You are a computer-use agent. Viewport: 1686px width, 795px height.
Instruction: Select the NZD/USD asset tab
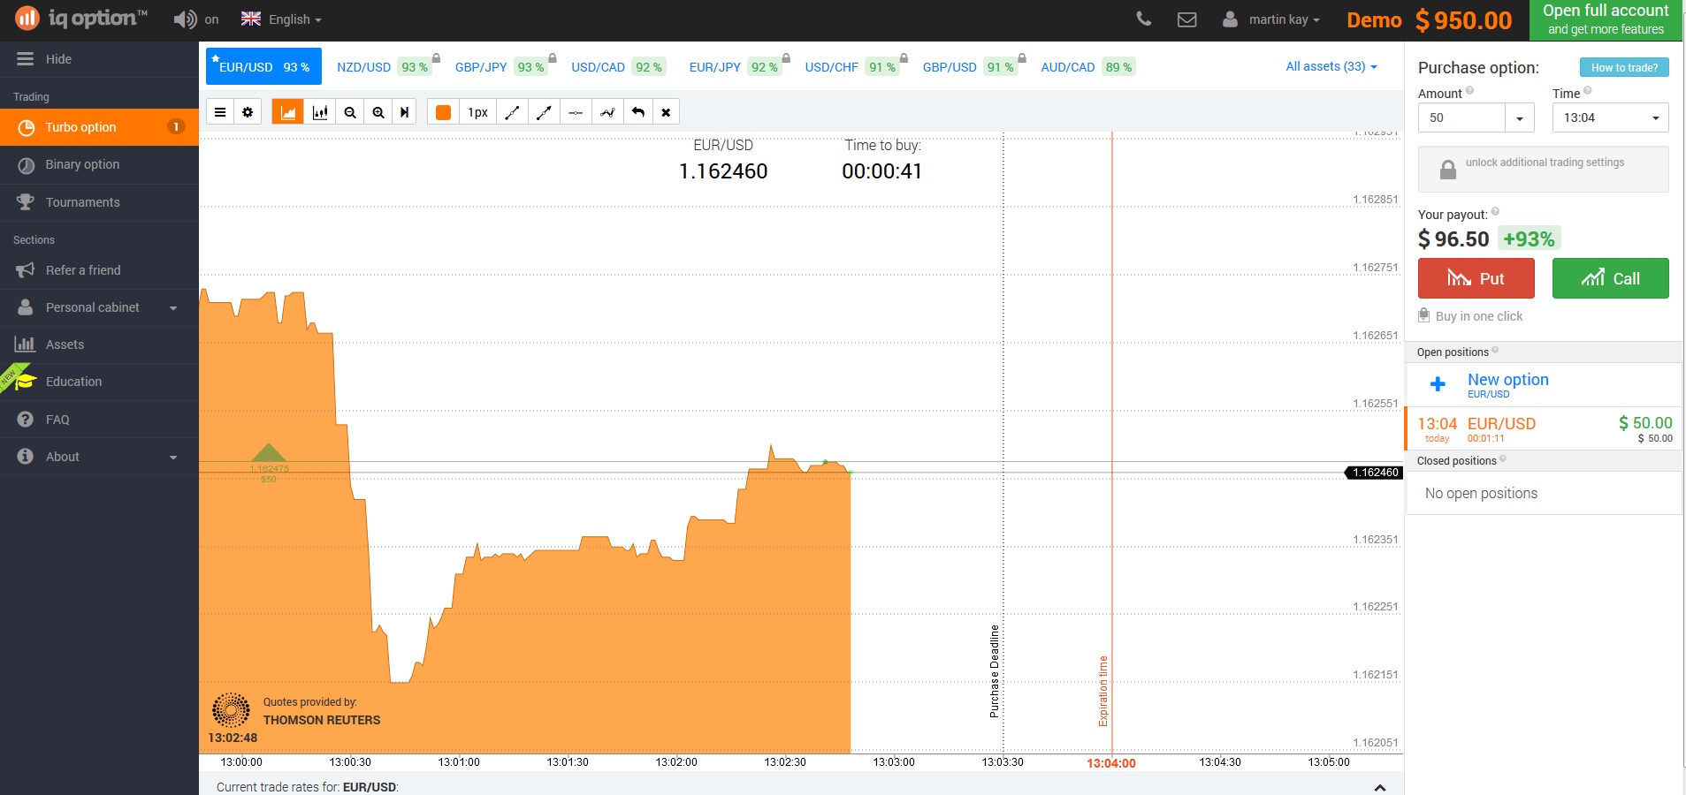pos(384,67)
